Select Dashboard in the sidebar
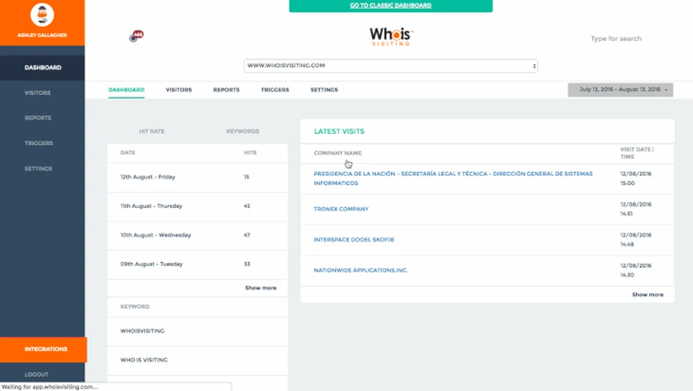 click(x=42, y=68)
